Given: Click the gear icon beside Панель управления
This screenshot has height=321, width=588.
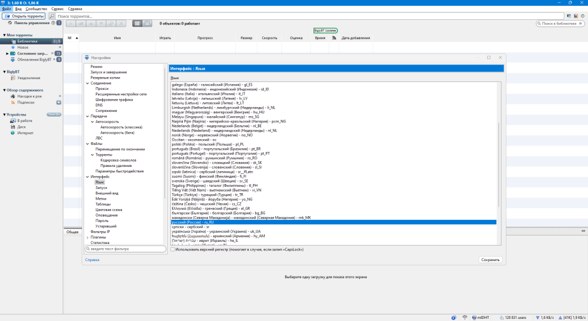Looking at the screenshot, I should (x=53, y=23).
